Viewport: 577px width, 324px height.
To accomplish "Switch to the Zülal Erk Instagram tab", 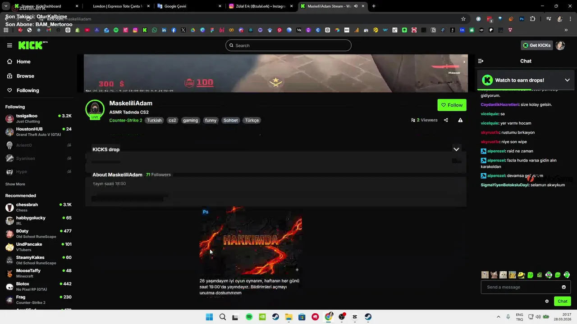I will click(261, 6).
